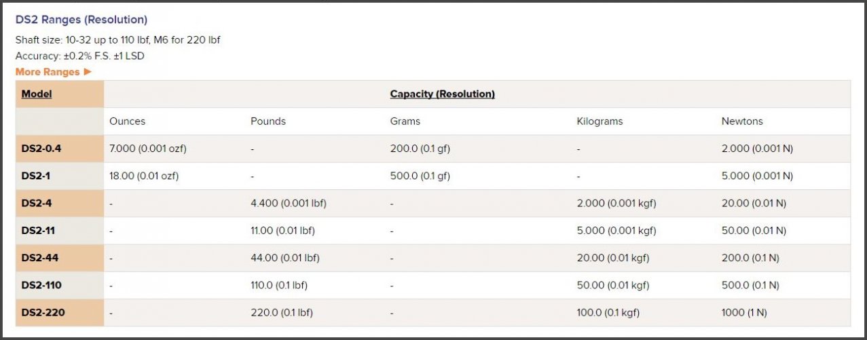Select the DS2-11 model row label
Viewport: 867px width, 340px height.
(x=38, y=230)
